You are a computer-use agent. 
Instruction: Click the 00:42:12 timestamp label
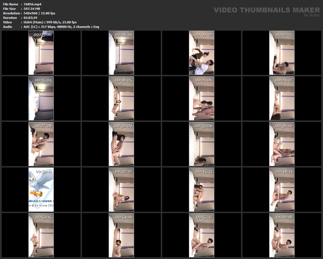[x=123, y=171]
